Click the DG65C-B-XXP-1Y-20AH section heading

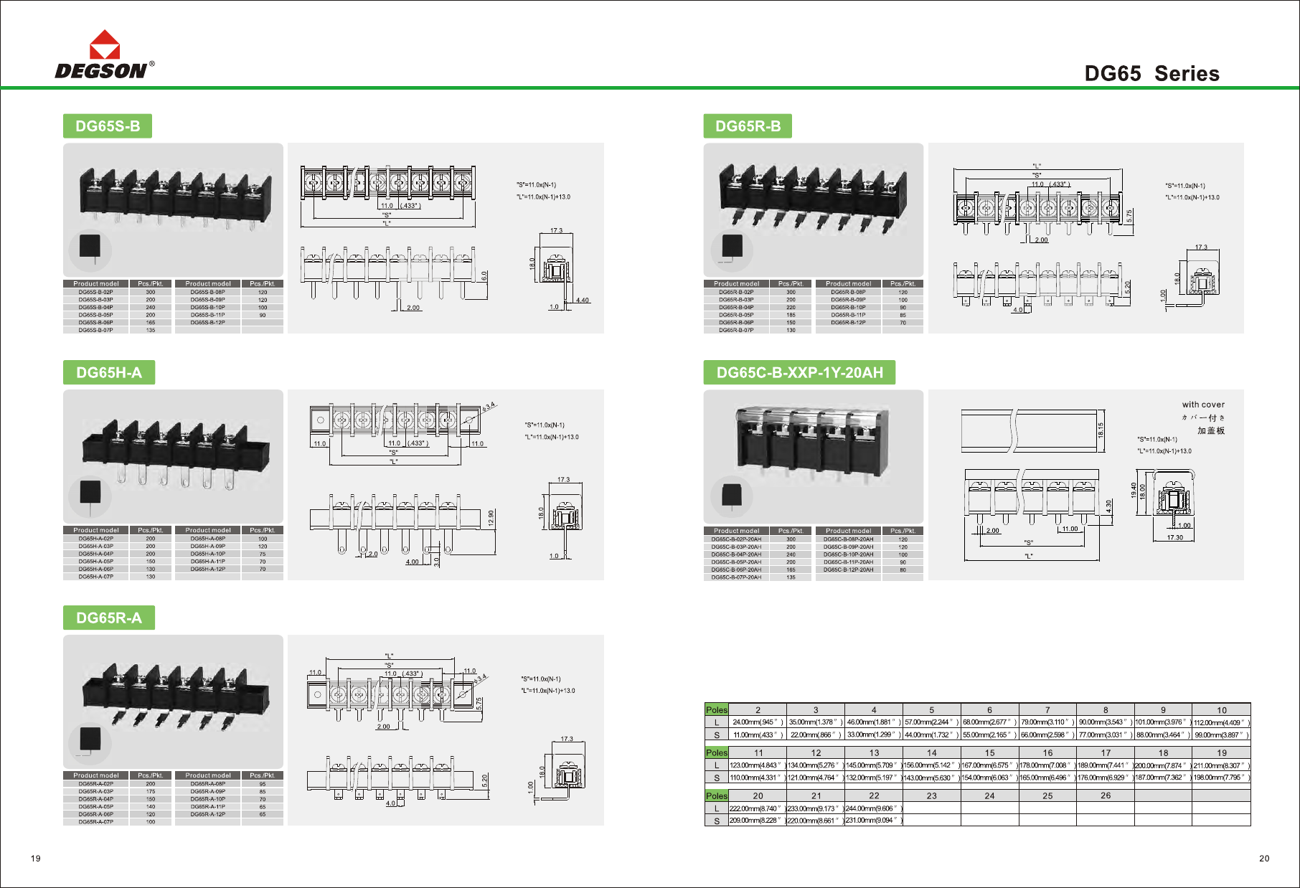click(x=799, y=373)
